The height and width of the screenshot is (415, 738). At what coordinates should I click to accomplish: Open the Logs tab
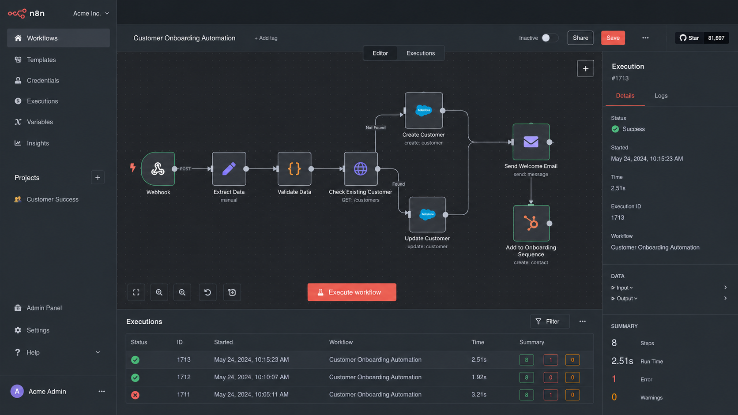point(661,96)
